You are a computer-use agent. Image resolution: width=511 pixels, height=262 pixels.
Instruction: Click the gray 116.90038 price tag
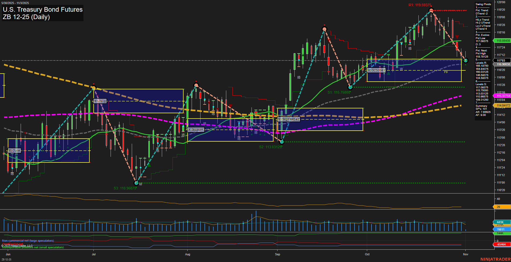502,64
